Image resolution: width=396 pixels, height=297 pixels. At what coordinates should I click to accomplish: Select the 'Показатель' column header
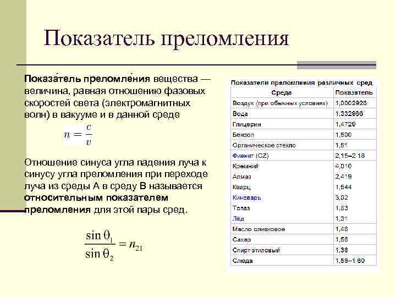(355, 93)
